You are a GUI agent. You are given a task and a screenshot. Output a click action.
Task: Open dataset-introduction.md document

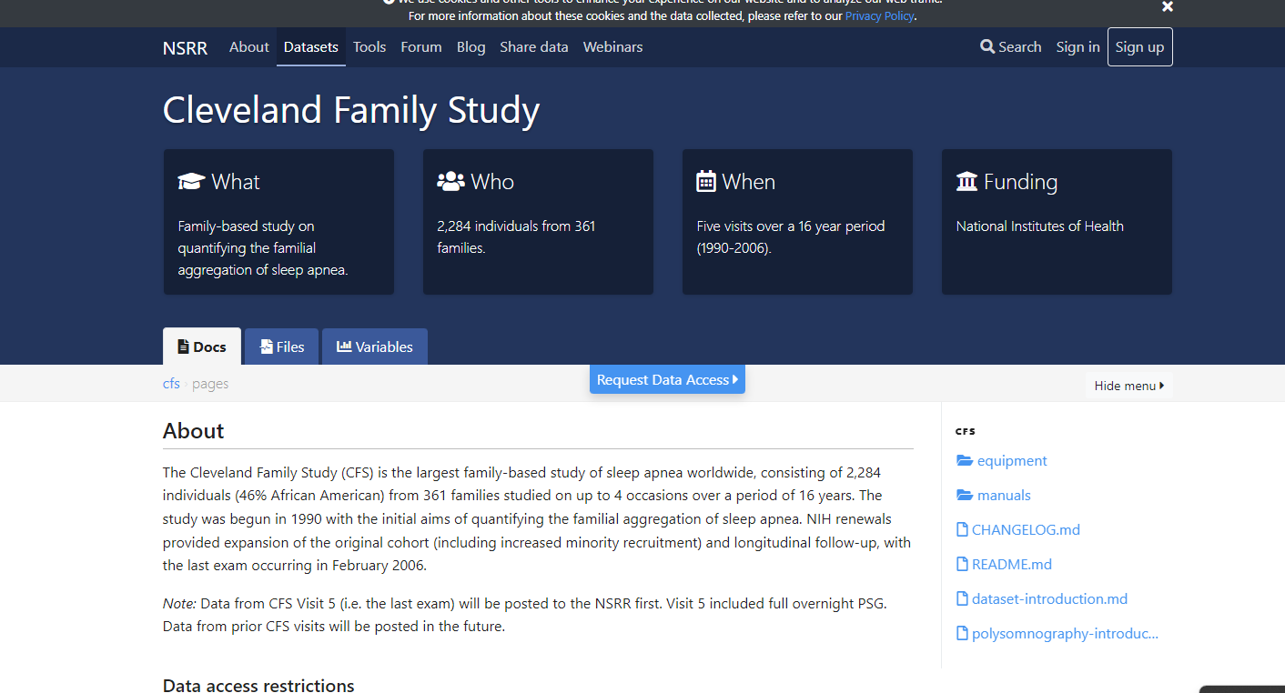1049,599
